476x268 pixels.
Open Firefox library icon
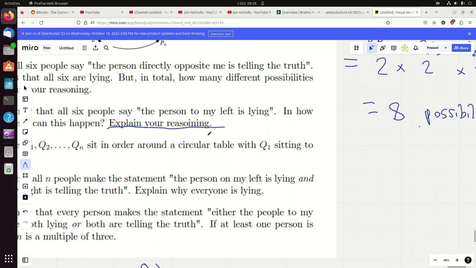click(434, 23)
